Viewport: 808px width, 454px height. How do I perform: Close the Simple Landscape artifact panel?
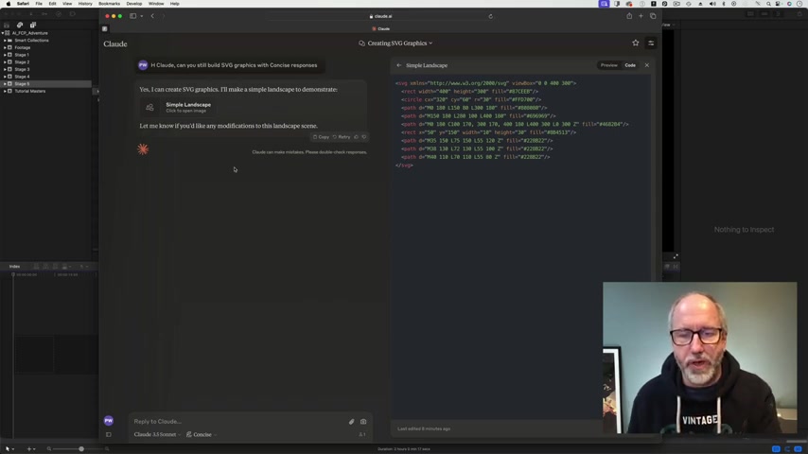click(647, 65)
